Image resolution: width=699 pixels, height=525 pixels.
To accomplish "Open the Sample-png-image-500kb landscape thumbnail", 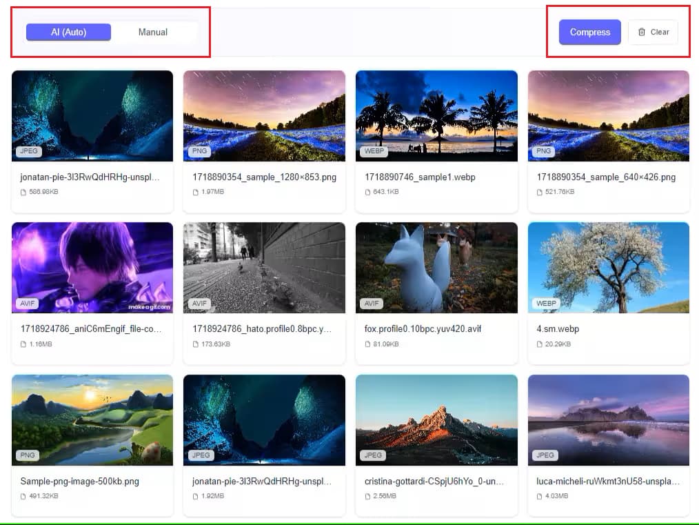I will (x=92, y=420).
